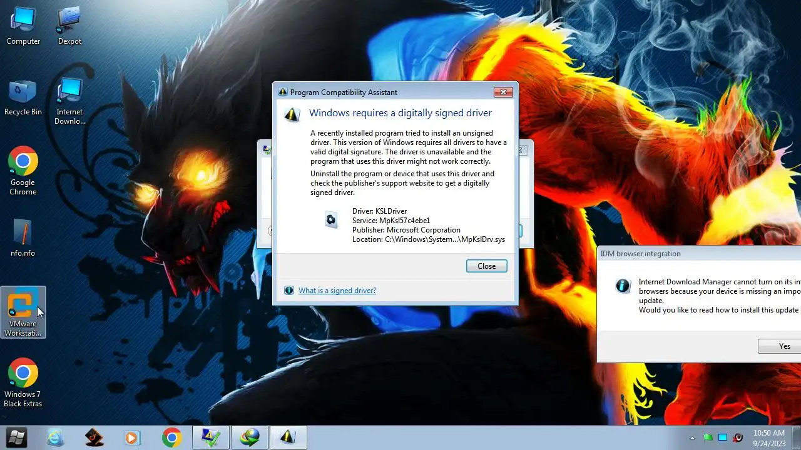Select the nfo.nfo file icon
This screenshot has width=801, height=450.
coord(23,238)
